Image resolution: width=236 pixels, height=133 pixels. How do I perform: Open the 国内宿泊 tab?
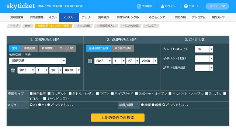pyautogui.click(x=103, y=17)
